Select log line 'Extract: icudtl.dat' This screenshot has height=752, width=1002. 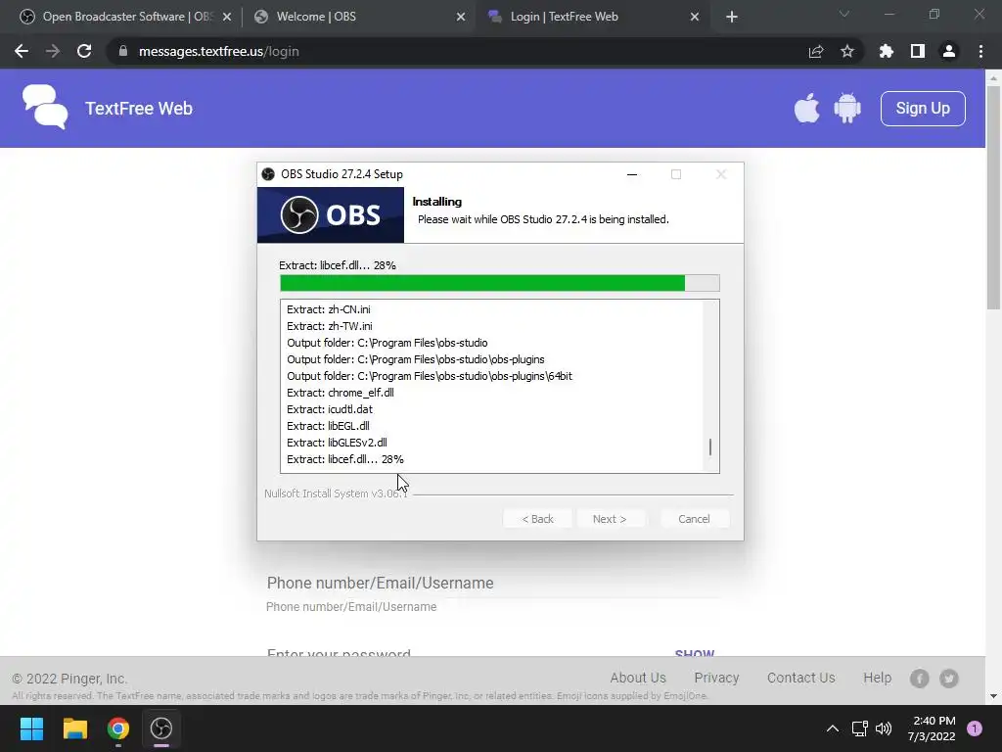(x=330, y=409)
